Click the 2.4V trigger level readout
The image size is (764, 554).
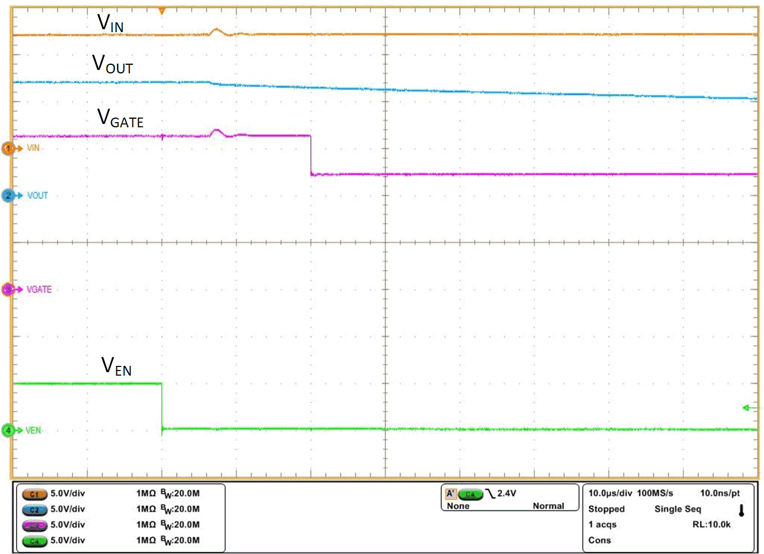(x=507, y=493)
